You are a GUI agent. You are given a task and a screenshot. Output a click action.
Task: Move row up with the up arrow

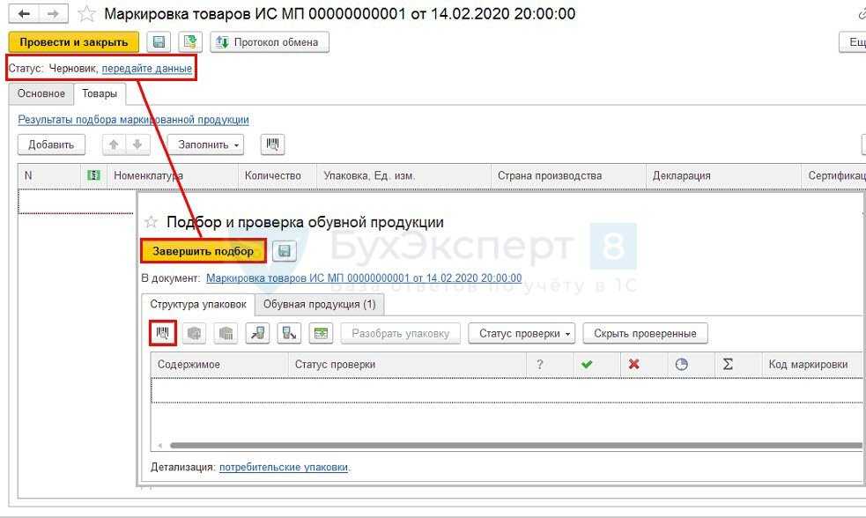click(x=114, y=144)
